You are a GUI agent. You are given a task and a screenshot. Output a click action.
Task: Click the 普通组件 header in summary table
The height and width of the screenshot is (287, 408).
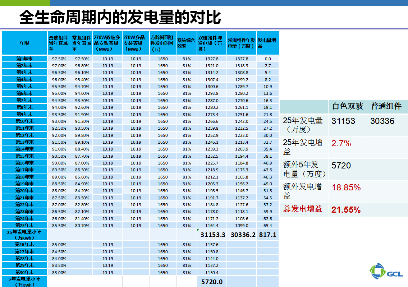[x=386, y=106]
